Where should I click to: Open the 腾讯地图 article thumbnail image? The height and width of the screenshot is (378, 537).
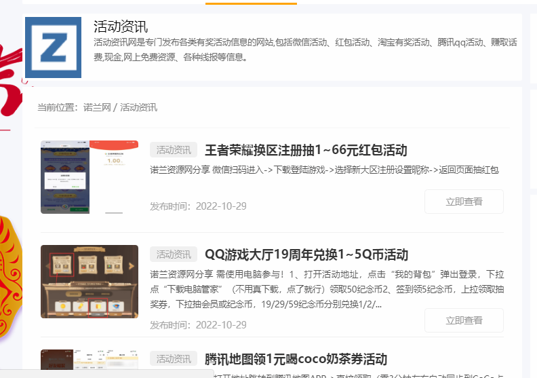[x=89, y=363]
